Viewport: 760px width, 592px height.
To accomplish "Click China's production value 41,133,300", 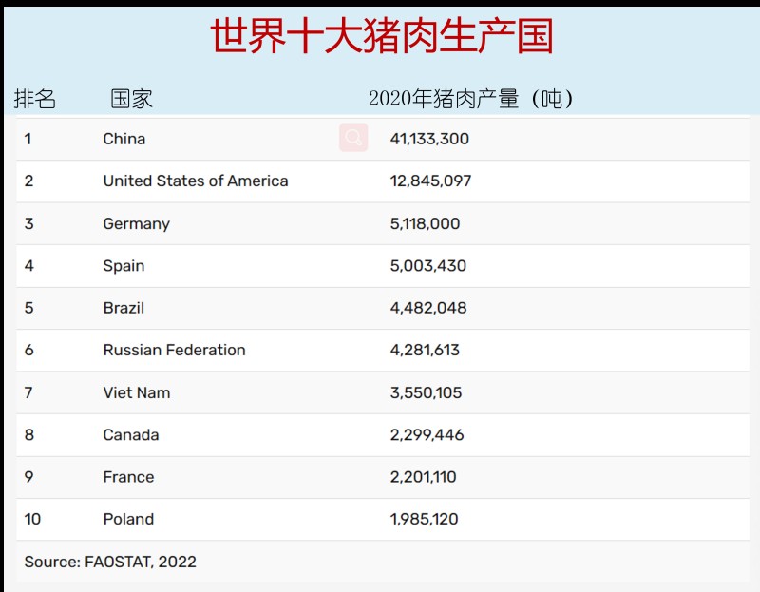I will [427, 139].
